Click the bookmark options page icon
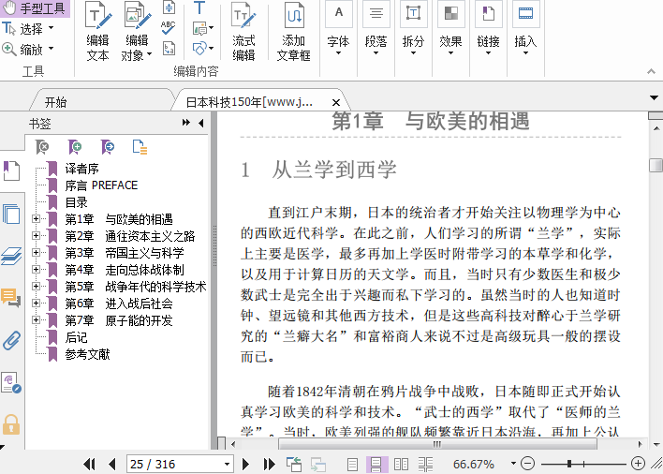The width and height of the screenshot is (663, 474). 140,147
